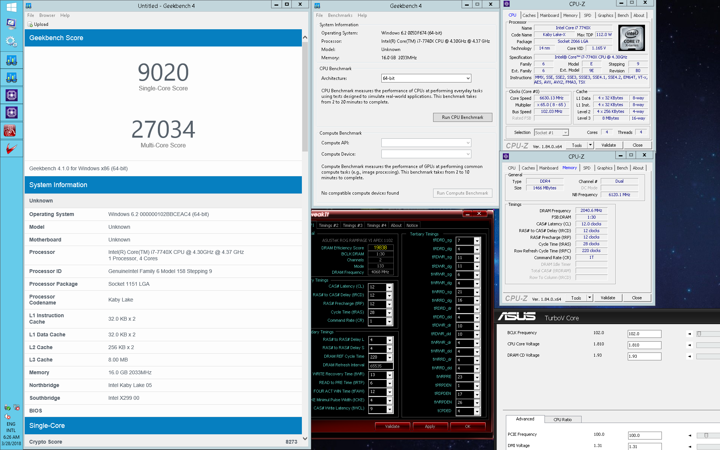This screenshot has height=450, width=720.
Task: Switch to the second Geekbench taskbar icon
Action: coord(11,78)
